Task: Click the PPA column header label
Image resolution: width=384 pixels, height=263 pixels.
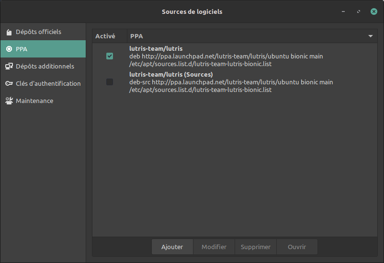Action: tap(136, 36)
